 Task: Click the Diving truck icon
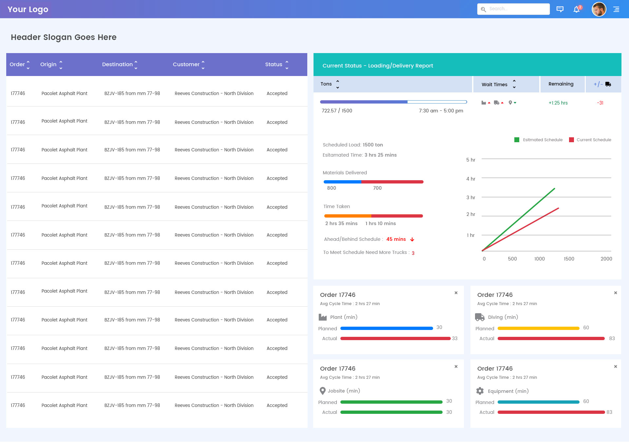pos(480,317)
